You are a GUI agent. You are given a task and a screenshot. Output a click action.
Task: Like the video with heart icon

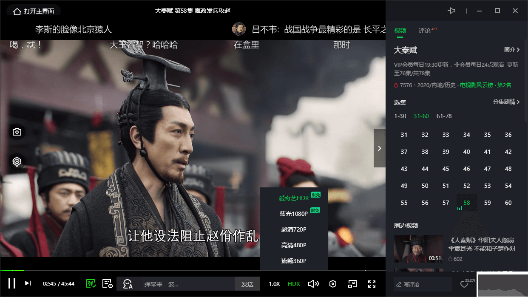(465, 284)
